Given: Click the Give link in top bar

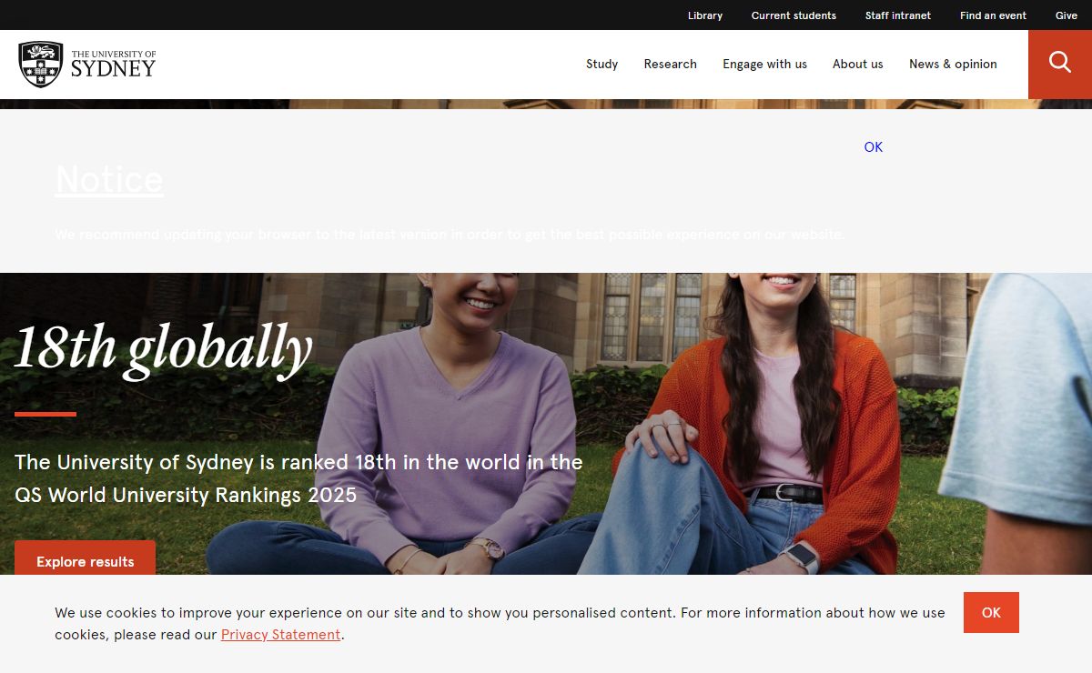Looking at the screenshot, I should point(1067,15).
